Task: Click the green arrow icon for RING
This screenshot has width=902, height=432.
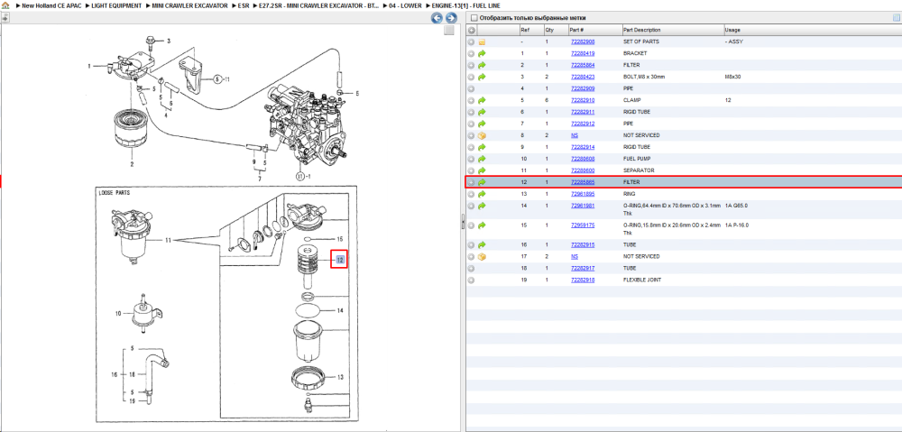Action: [x=482, y=194]
